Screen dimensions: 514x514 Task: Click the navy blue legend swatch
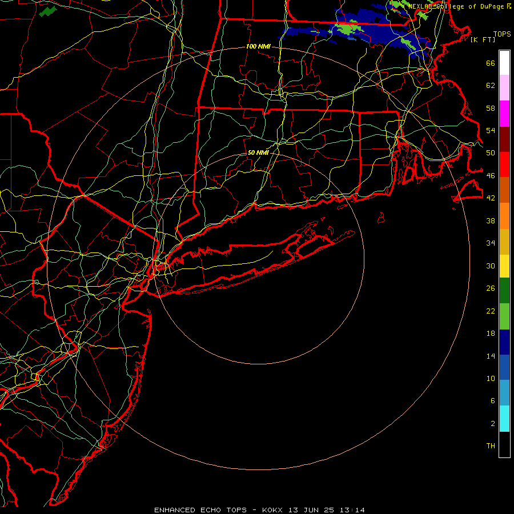pyautogui.click(x=504, y=342)
